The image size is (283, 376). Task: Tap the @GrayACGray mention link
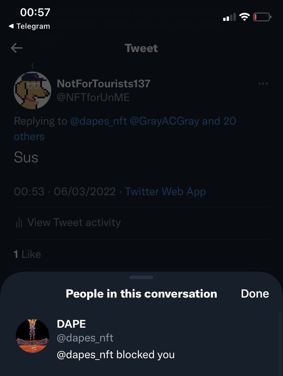164,121
